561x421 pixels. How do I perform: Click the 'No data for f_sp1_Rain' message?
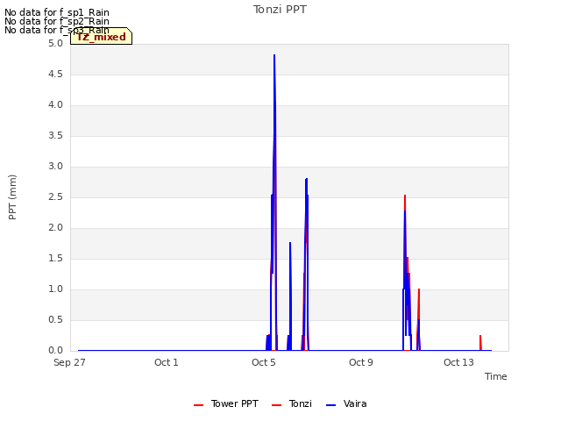(57, 12)
